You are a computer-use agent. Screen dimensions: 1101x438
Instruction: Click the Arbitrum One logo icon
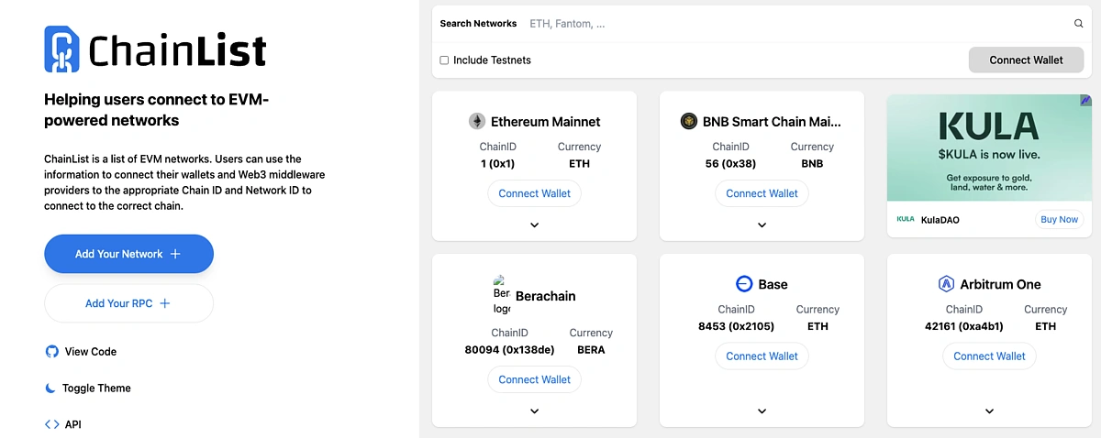pos(946,284)
